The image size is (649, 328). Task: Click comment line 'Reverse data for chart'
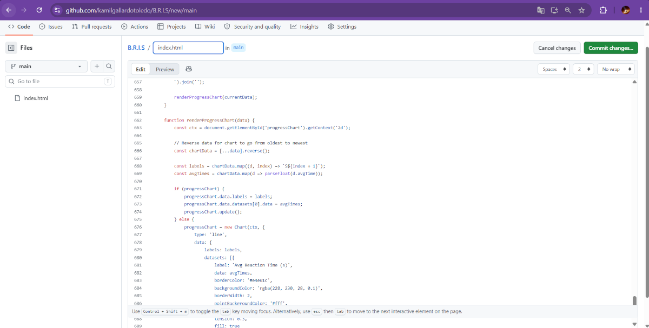pyautogui.click(x=241, y=143)
